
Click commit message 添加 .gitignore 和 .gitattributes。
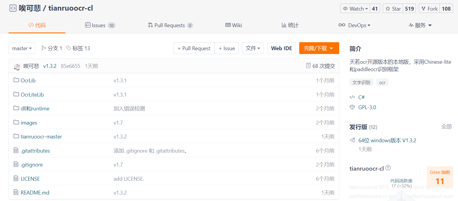(151, 151)
